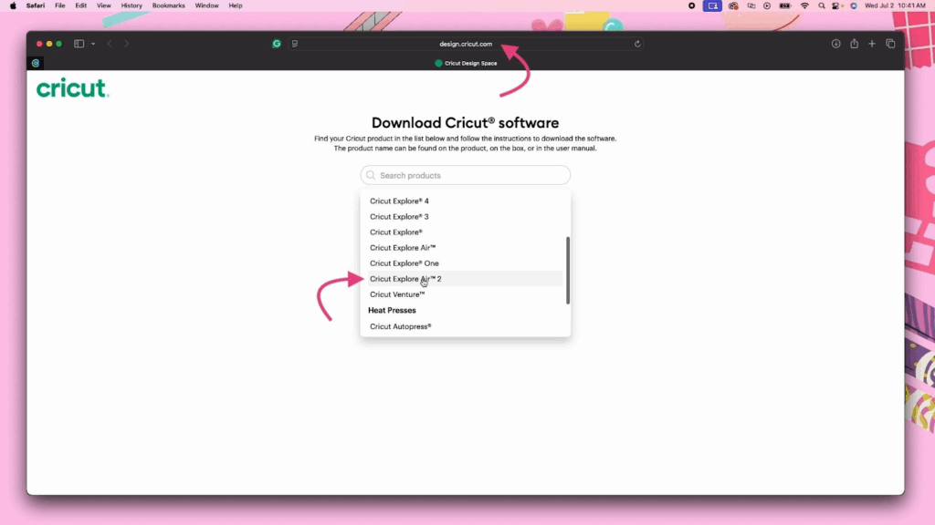Select the Cricut Design Space tab
The height and width of the screenshot is (525, 935).
[466, 63]
